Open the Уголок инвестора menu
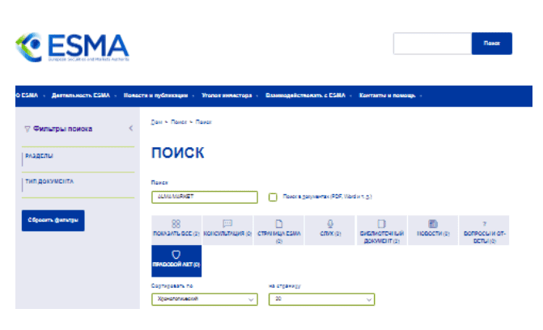 [x=227, y=95]
